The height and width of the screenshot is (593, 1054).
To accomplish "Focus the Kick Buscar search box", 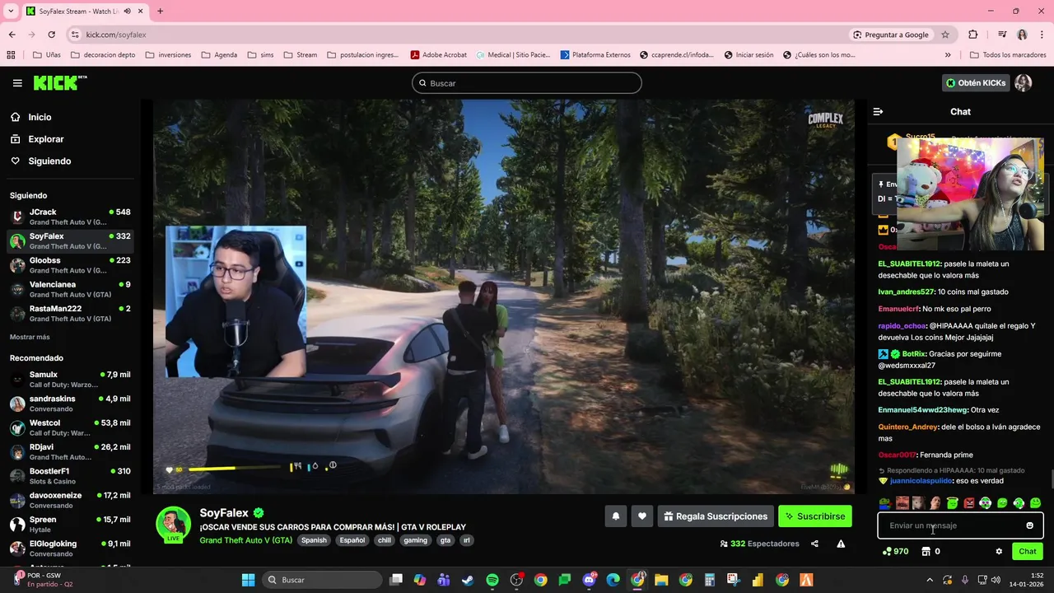I will click(527, 83).
